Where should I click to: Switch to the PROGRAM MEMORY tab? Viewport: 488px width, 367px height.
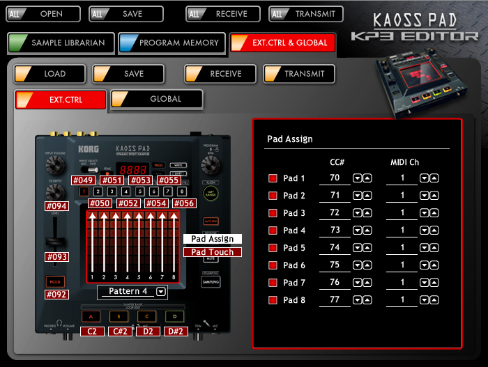click(x=171, y=42)
